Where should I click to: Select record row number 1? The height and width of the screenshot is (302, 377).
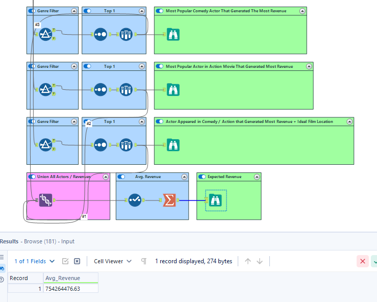pos(26,289)
